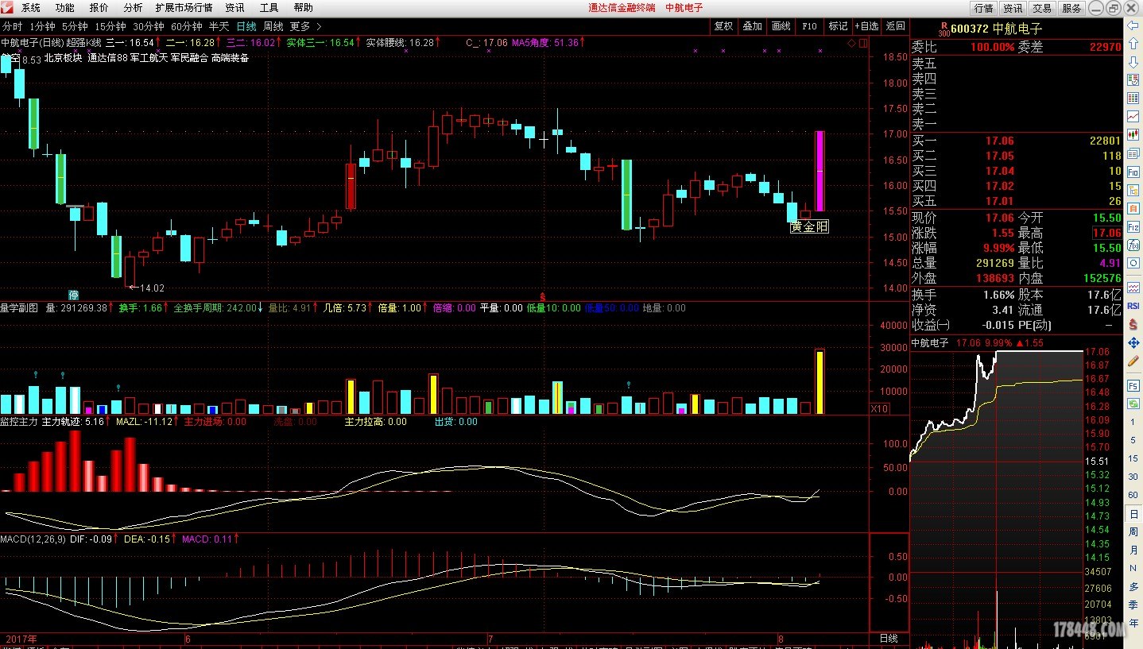Switch to the 15分钟 period
This screenshot has height=649, width=1143.
110,26
